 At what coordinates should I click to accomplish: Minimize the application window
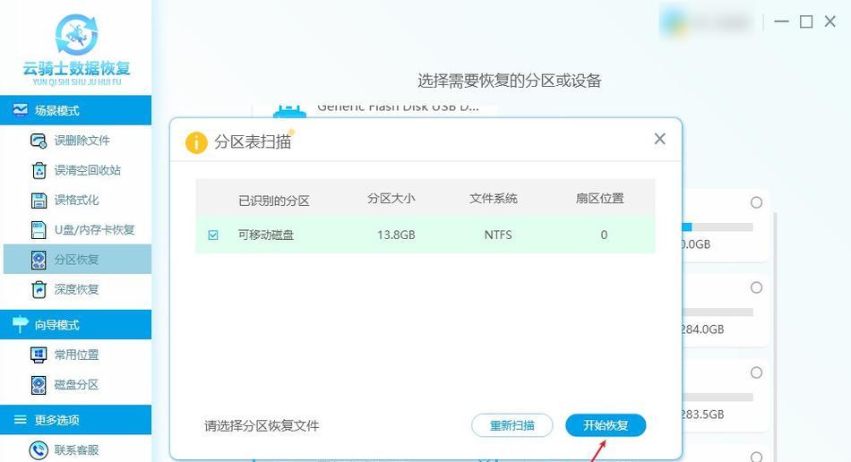point(781,21)
